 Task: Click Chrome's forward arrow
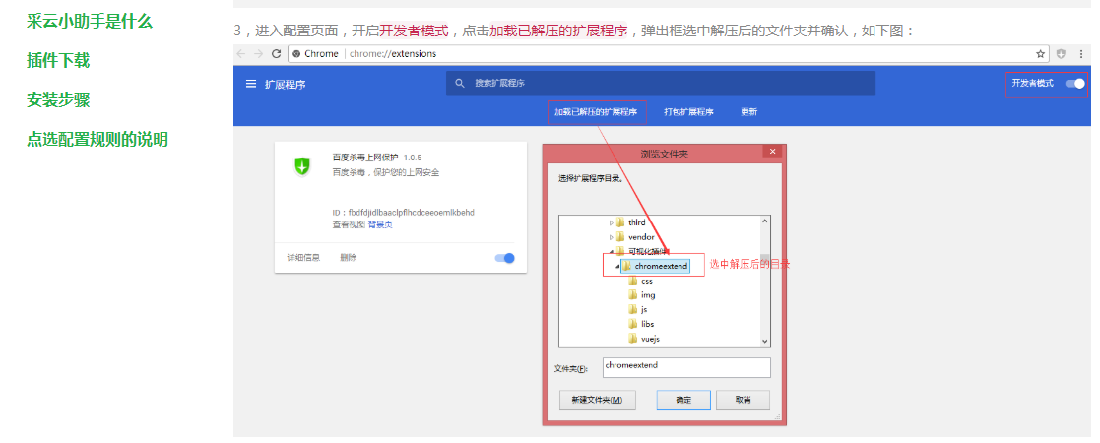[259, 54]
